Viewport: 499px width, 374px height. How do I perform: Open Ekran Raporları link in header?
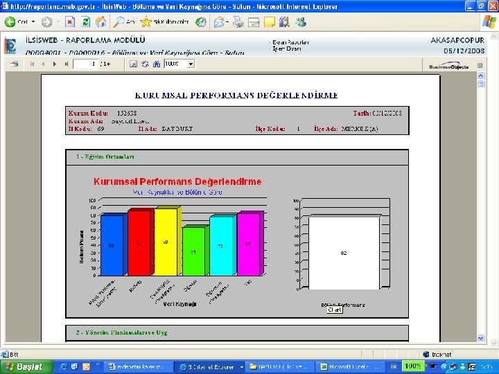click(x=290, y=42)
